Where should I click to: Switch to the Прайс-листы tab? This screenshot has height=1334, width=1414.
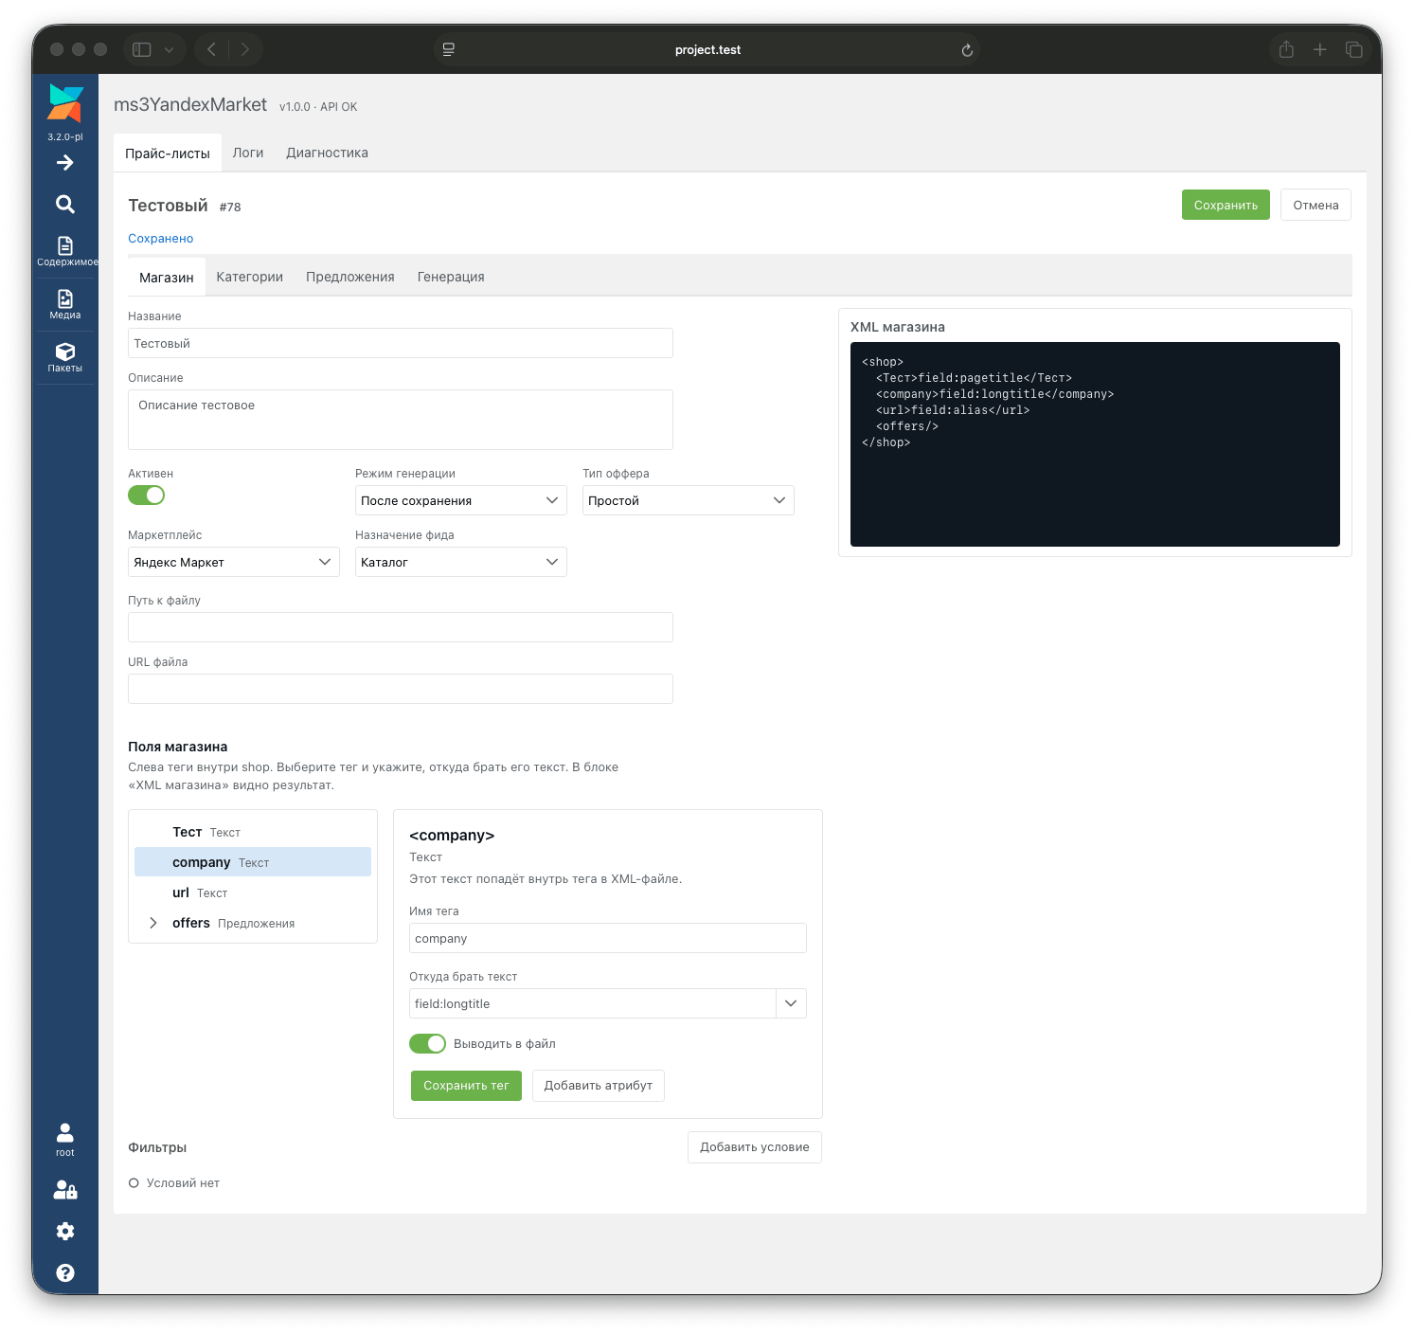click(x=168, y=153)
